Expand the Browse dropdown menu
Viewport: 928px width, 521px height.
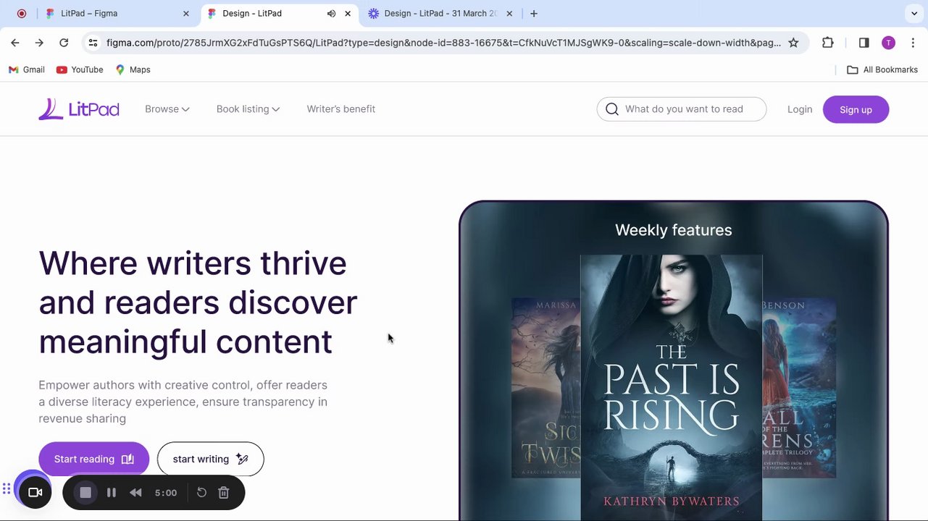[167, 109]
